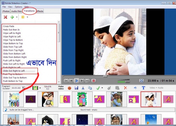
Task: Click Fragment Duration spinner arrows
Action: (23, 88)
